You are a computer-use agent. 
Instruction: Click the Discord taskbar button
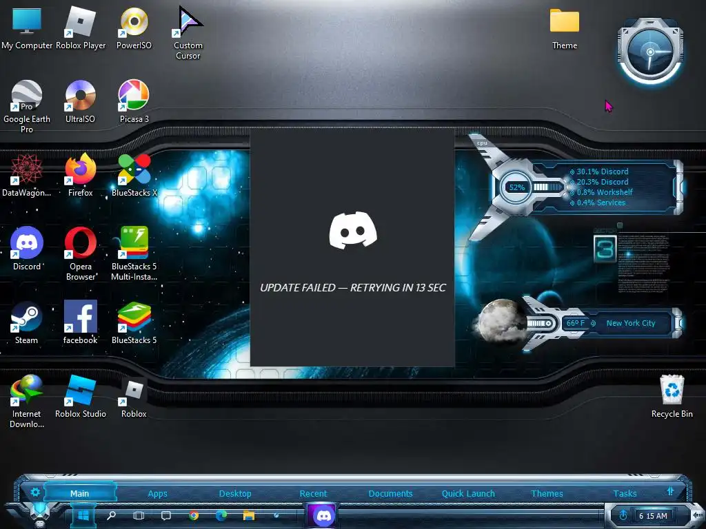(x=324, y=515)
